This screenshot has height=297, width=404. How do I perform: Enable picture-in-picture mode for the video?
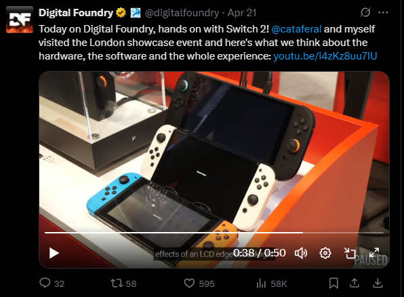click(x=350, y=253)
